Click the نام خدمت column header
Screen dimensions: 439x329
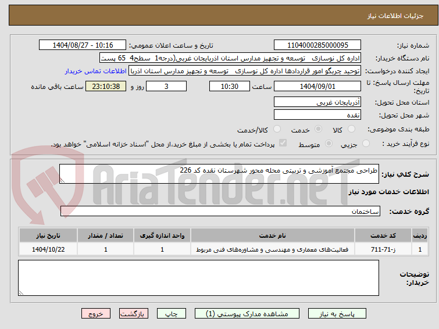pyautogui.click(x=273, y=235)
